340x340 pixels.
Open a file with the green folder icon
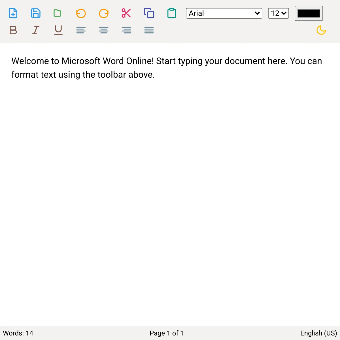tap(58, 13)
